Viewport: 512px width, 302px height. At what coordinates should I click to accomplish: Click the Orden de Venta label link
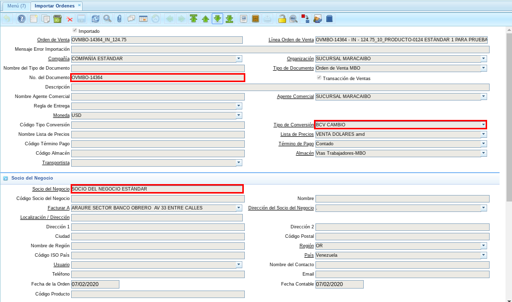(53, 40)
